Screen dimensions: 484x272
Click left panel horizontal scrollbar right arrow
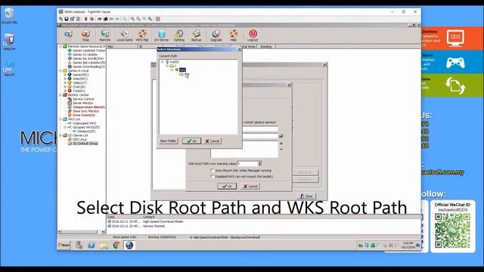[103, 232]
